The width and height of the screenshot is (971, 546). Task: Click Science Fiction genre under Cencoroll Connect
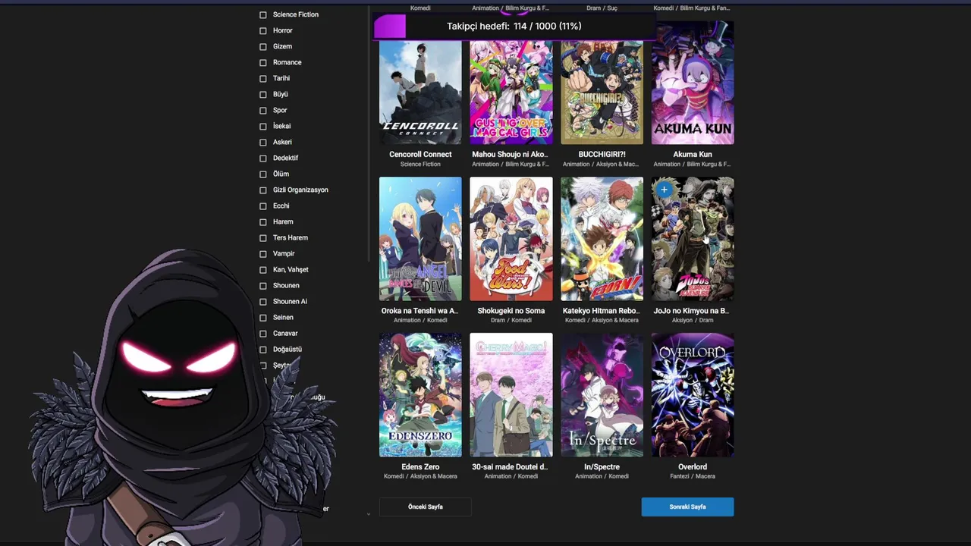tap(420, 165)
